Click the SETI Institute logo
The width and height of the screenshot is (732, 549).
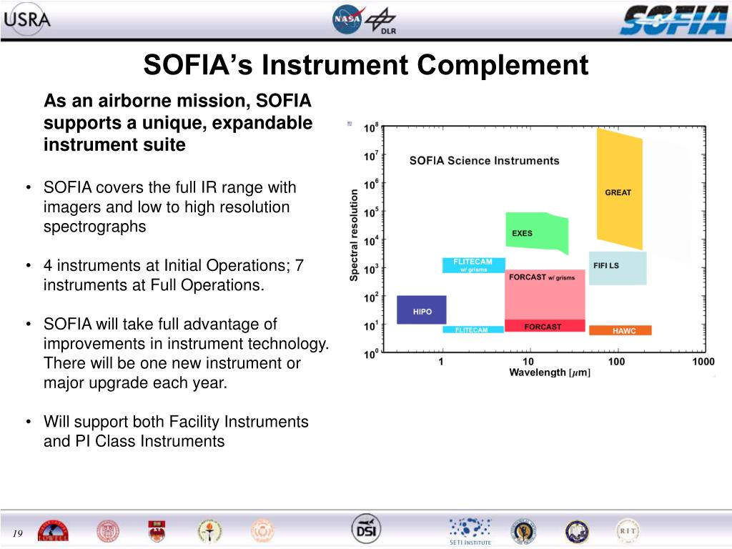click(470, 531)
